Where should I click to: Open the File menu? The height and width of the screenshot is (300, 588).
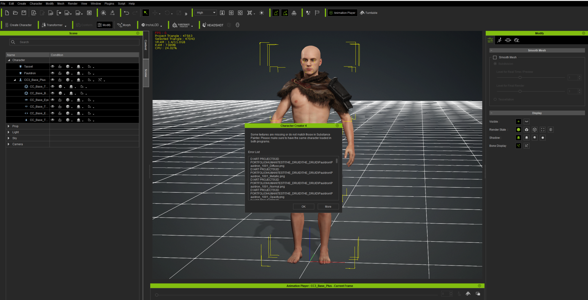click(3, 4)
